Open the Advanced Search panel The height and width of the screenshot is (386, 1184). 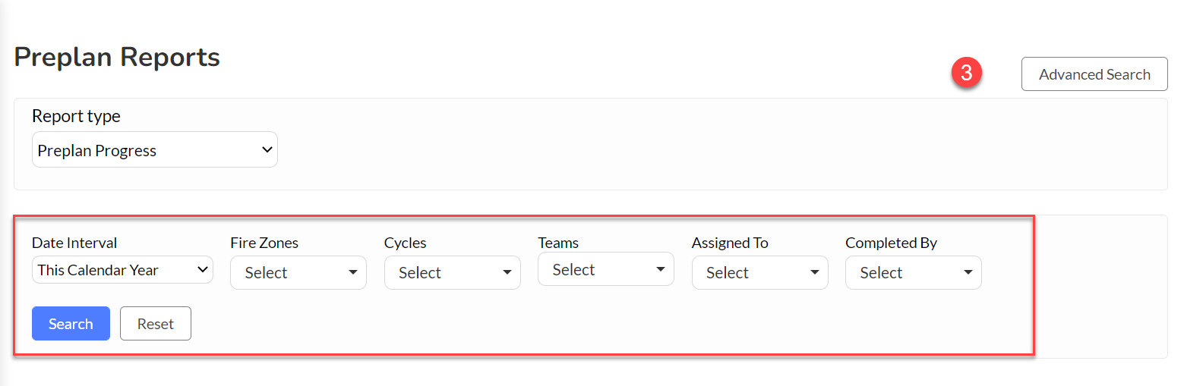[1094, 74]
